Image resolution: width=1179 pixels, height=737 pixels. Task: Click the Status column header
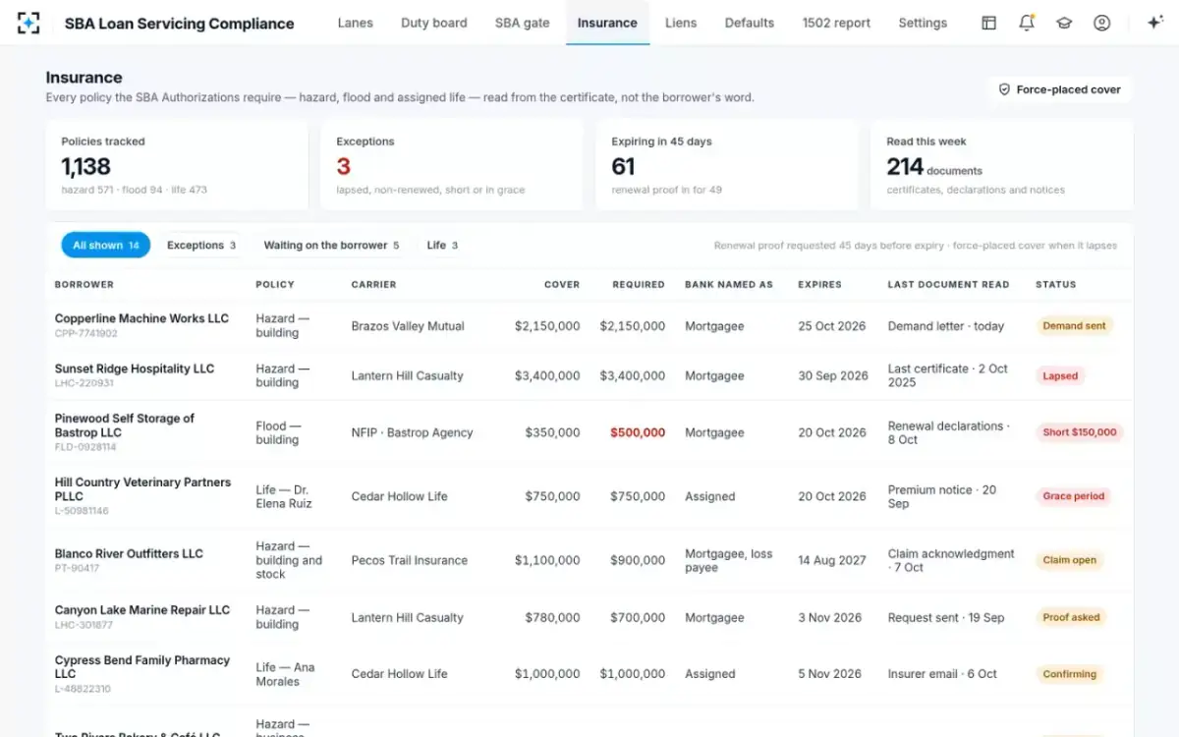click(1056, 285)
